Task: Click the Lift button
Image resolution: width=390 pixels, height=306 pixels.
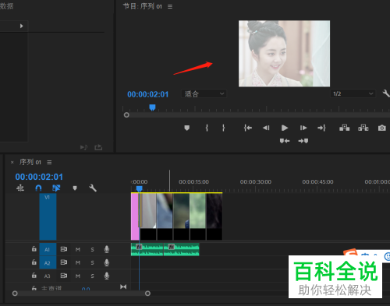Action: click(x=344, y=128)
